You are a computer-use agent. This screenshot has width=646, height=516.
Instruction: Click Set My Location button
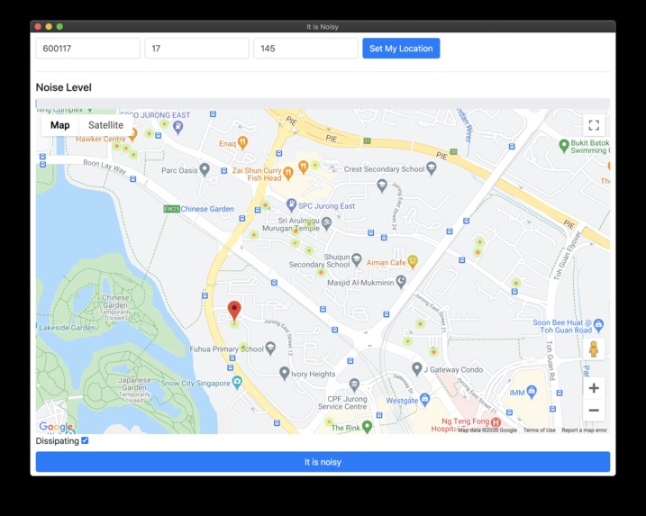[x=401, y=49]
